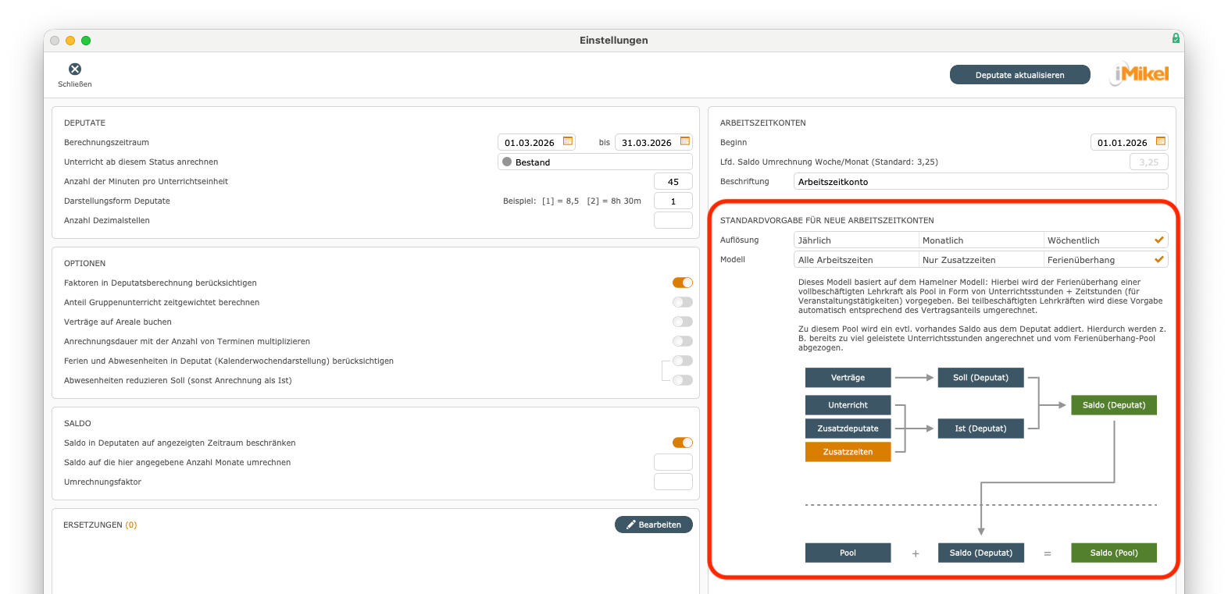
Task: Click the gray Bestand status dot
Action: [x=507, y=162]
